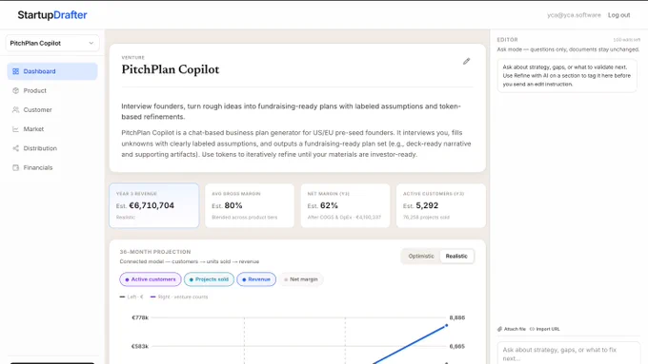Image resolution: width=648 pixels, height=364 pixels.
Task: Switch to the Distribution section
Action: point(52,148)
